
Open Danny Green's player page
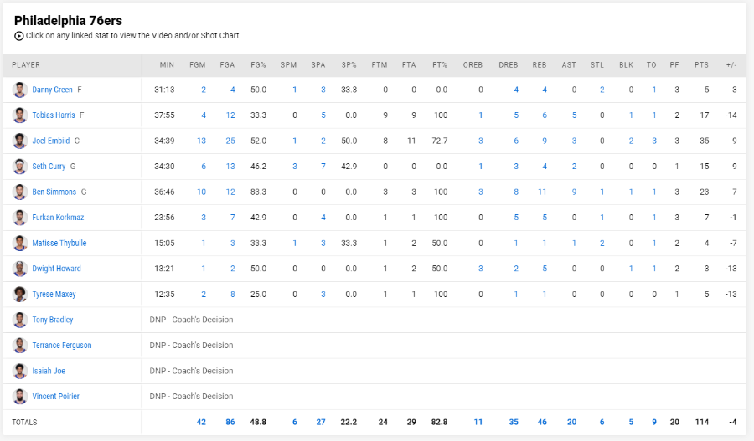coord(52,90)
